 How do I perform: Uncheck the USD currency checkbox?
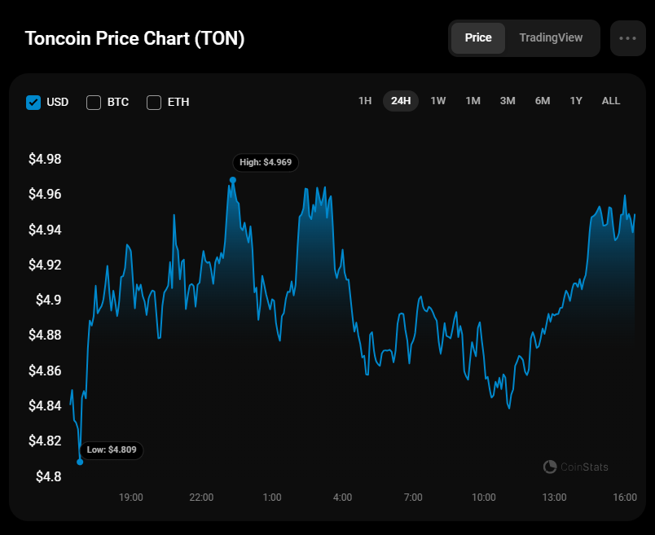(33, 102)
